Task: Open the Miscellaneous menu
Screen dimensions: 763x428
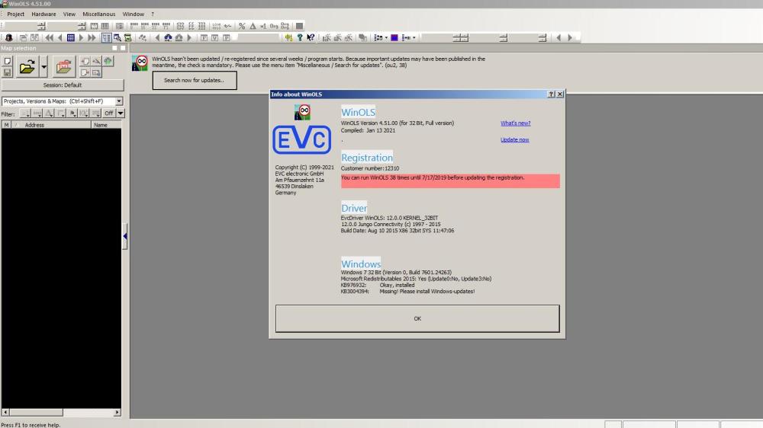Action: tap(98, 14)
